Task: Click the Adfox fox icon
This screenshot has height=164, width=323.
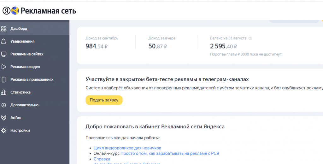Action: tap(4, 118)
